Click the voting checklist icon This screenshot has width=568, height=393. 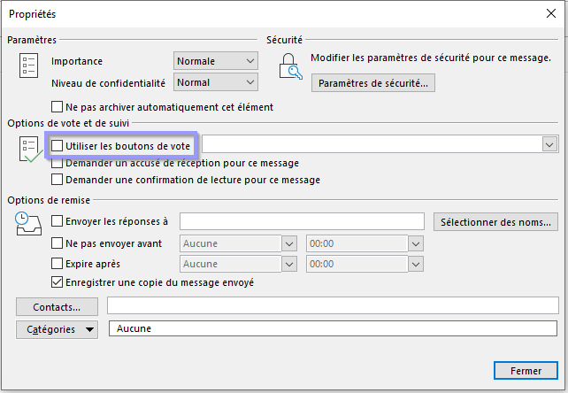[x=30, y=150]
